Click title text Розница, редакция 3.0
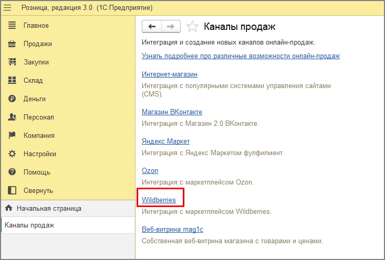 [x=57, y=7]
